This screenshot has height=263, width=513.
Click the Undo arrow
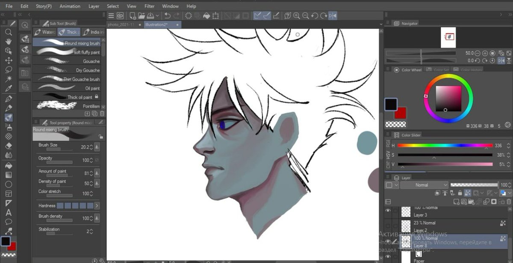pos(167,16)
